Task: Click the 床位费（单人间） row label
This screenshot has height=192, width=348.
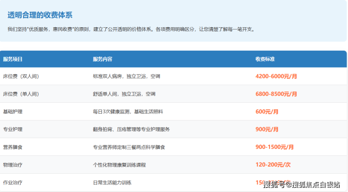Action: pos(21,94)
